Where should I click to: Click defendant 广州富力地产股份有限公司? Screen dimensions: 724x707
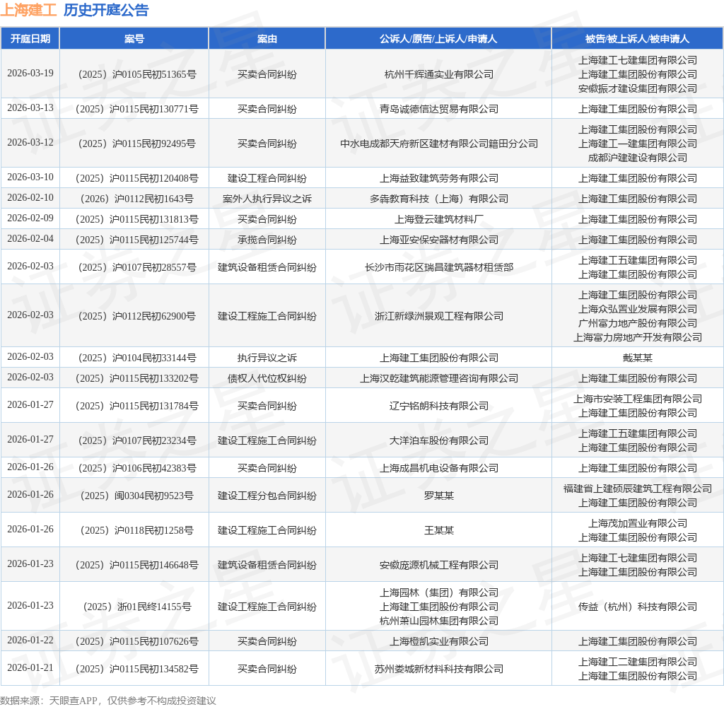pos(637,323)
